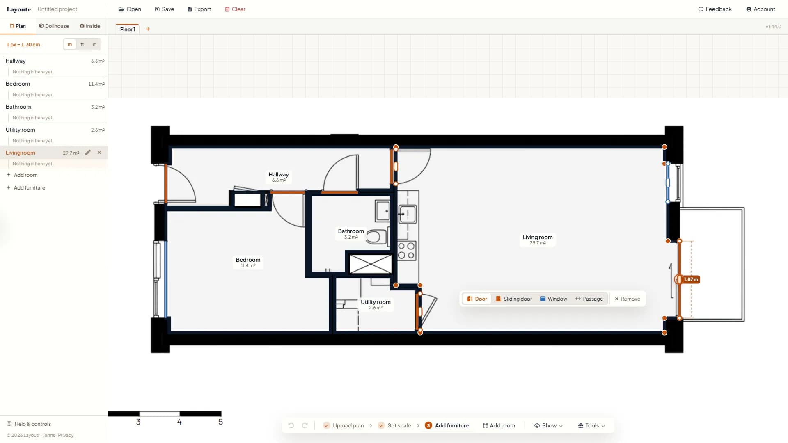Go to Set scale step
Image resolution: width=788 pixels, height=443 pixels.
pos(394,425)
